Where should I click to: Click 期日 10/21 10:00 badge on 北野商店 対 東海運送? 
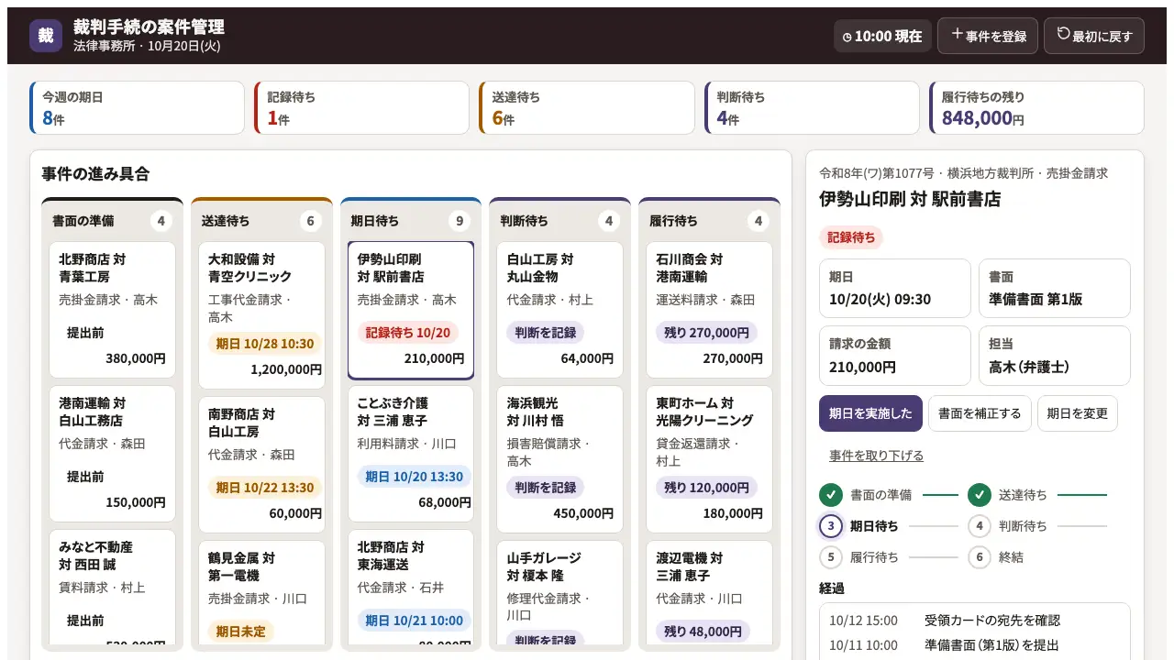pyautogui.click(x=415, y=621)
